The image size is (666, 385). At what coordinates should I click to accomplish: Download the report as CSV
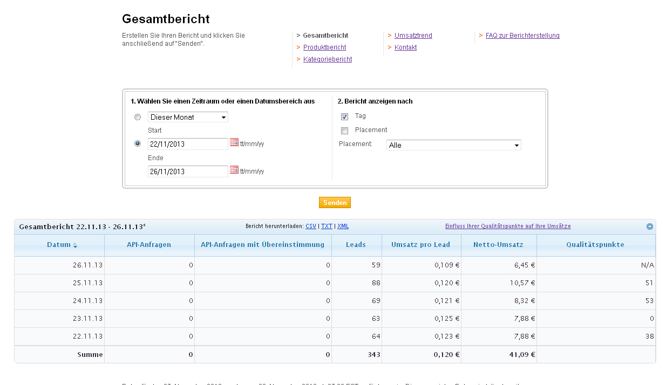[311, 226]
